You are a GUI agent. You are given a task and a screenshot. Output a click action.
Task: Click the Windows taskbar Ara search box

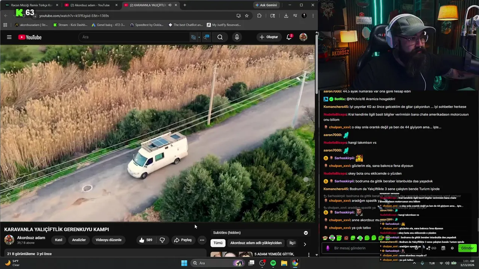coord(218,263)
